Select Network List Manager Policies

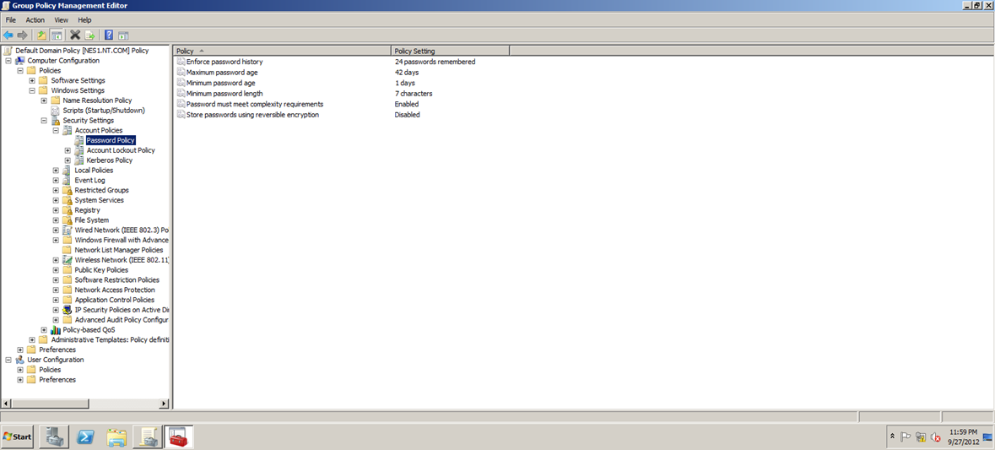119,250
